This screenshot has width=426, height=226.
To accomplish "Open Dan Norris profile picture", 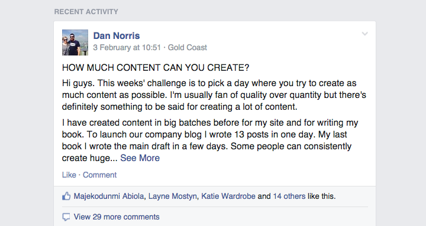I will (75, 42).
